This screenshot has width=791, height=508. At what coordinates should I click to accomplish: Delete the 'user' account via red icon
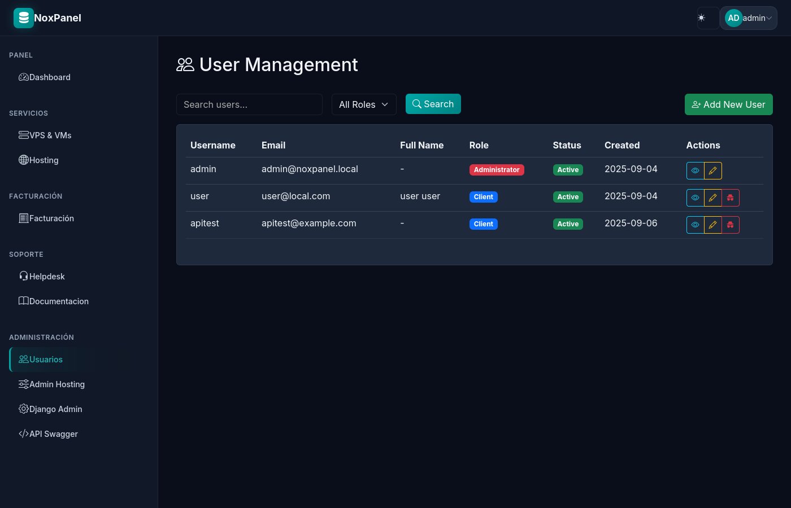(731, 198)
